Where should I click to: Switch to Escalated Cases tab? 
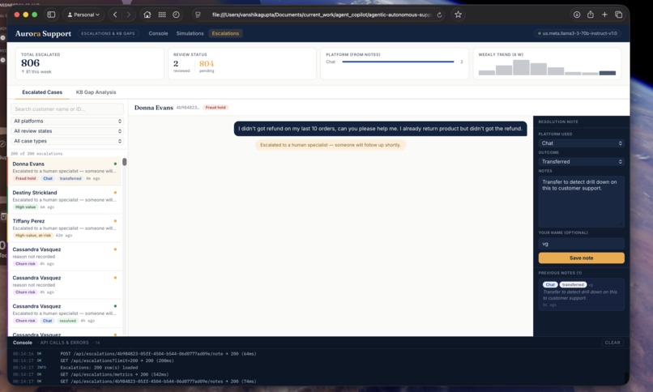point(42,92)
